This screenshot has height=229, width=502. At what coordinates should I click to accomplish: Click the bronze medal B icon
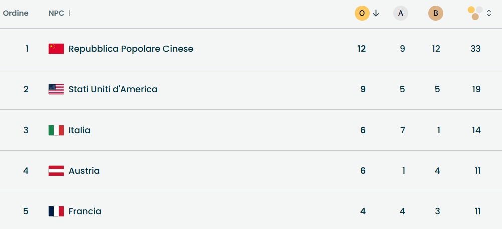tap(436, 13)
